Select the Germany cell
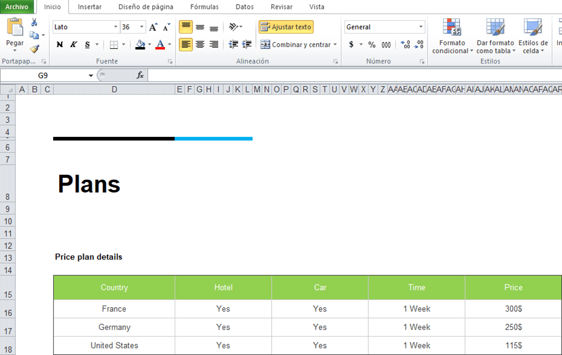The image size is (562, 355). [x=114, y=327]
